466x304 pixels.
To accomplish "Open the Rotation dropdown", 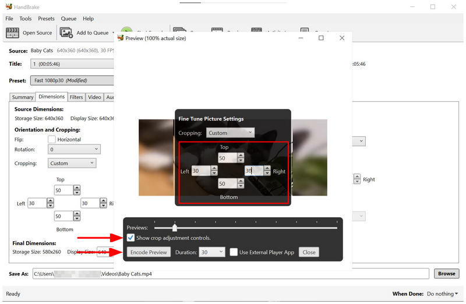I will (x=75, y=149).
